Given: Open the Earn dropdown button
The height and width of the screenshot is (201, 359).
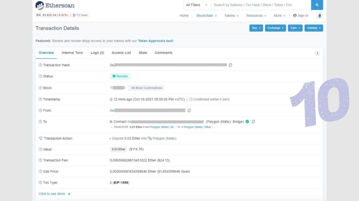Looking at the screenshot, I should [295, 28].
